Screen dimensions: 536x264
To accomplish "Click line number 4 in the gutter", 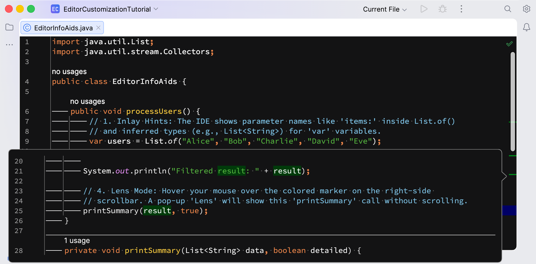I will point(27,82).
